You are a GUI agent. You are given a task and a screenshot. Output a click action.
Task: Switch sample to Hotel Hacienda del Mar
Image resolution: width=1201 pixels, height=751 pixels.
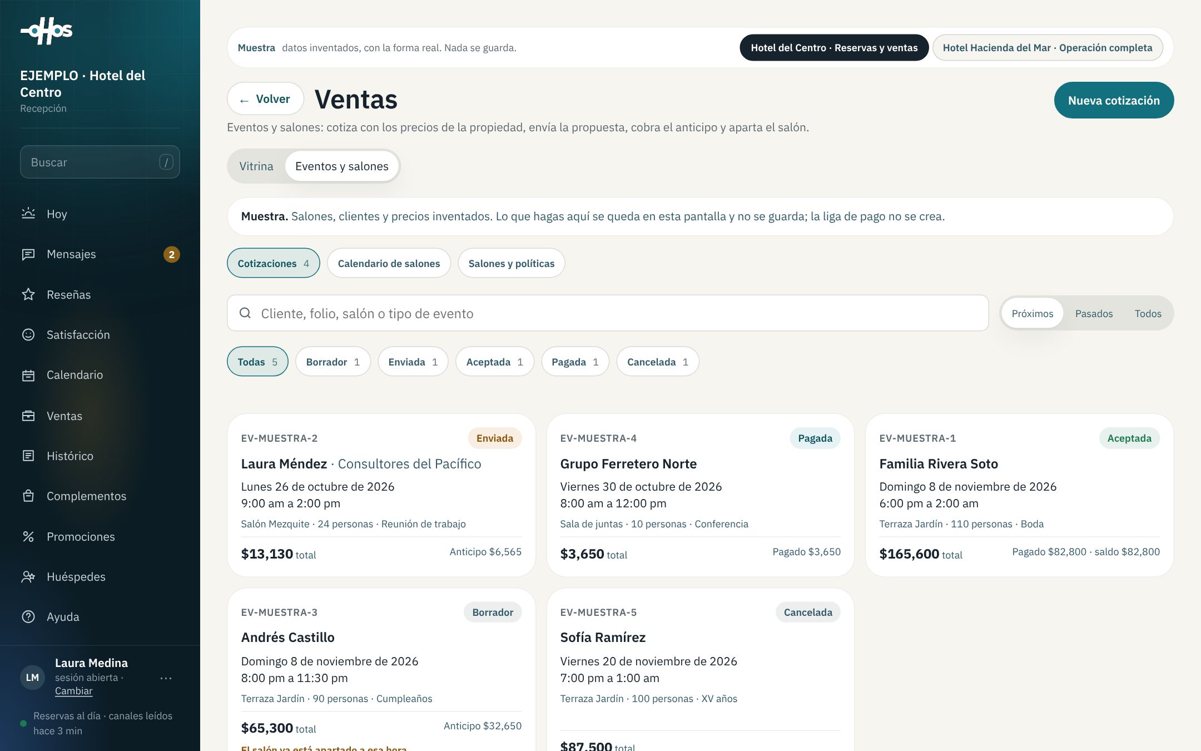tap(1048, 48)
